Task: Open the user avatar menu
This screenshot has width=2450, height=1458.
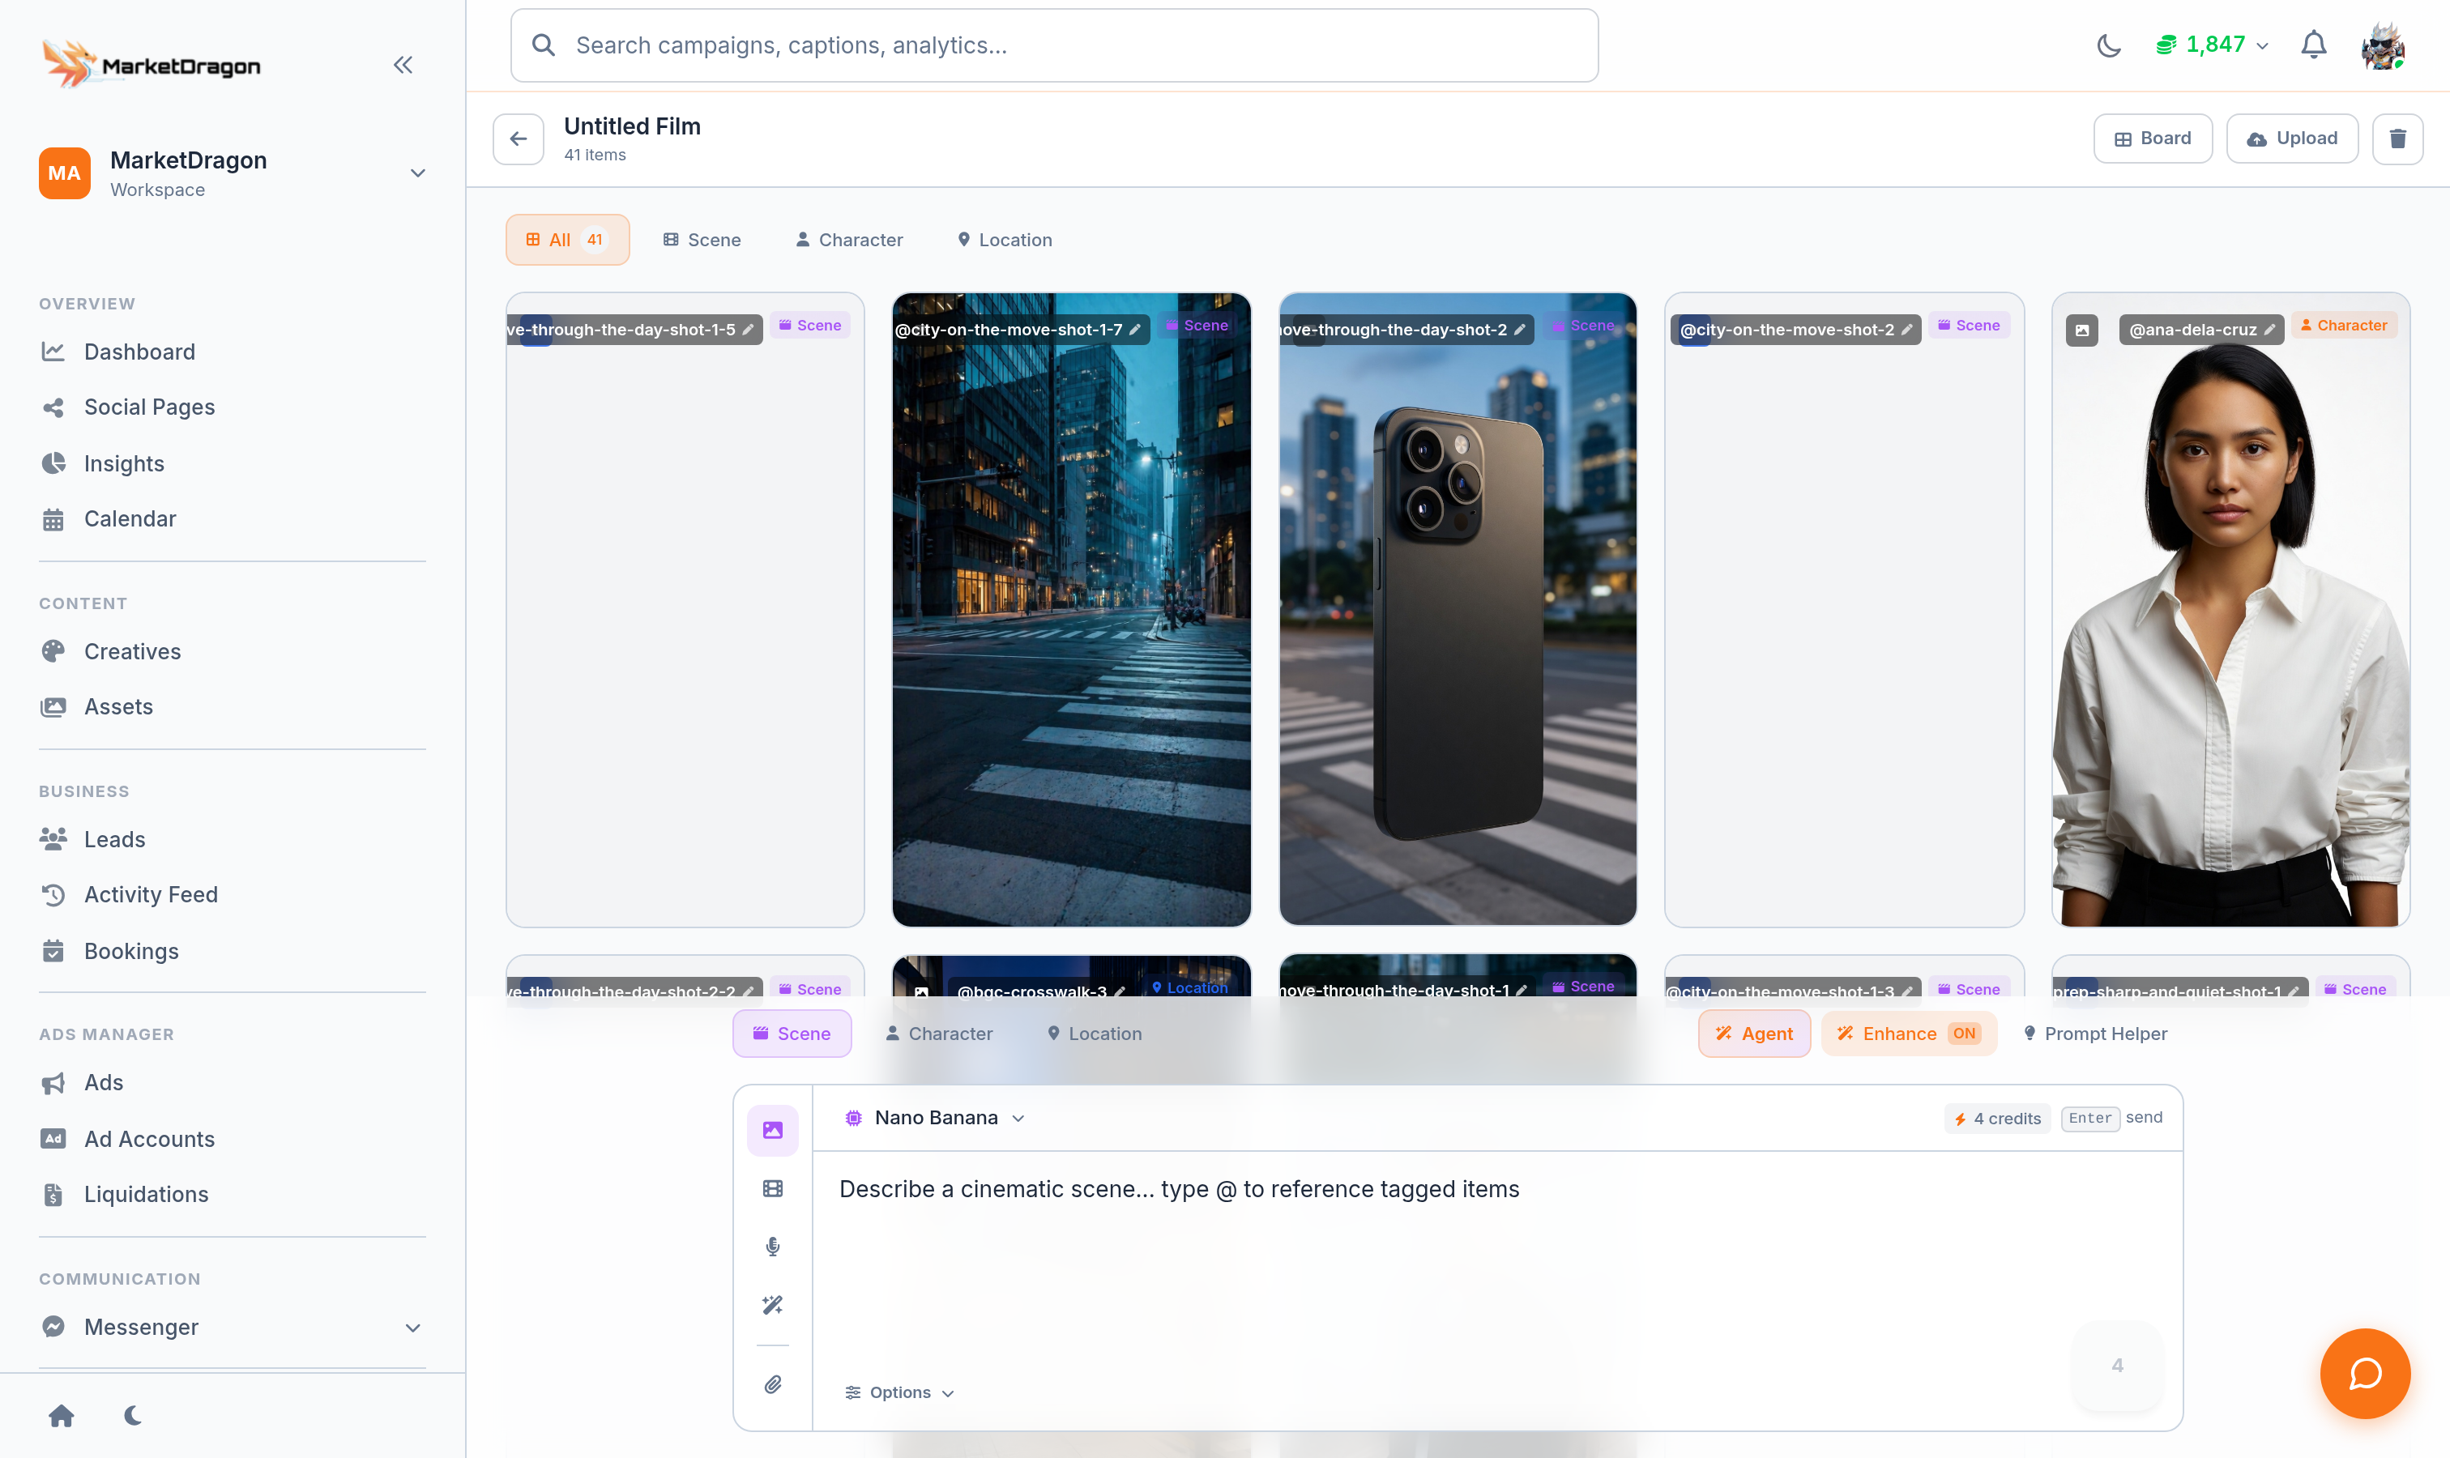Action: click(x=2382, y=45)
